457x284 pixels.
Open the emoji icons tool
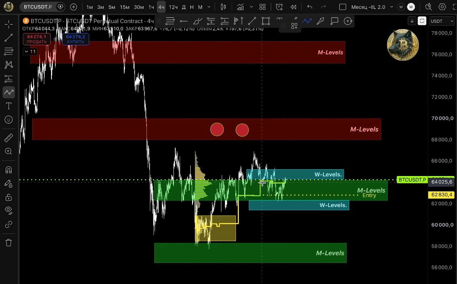point(9,120)
